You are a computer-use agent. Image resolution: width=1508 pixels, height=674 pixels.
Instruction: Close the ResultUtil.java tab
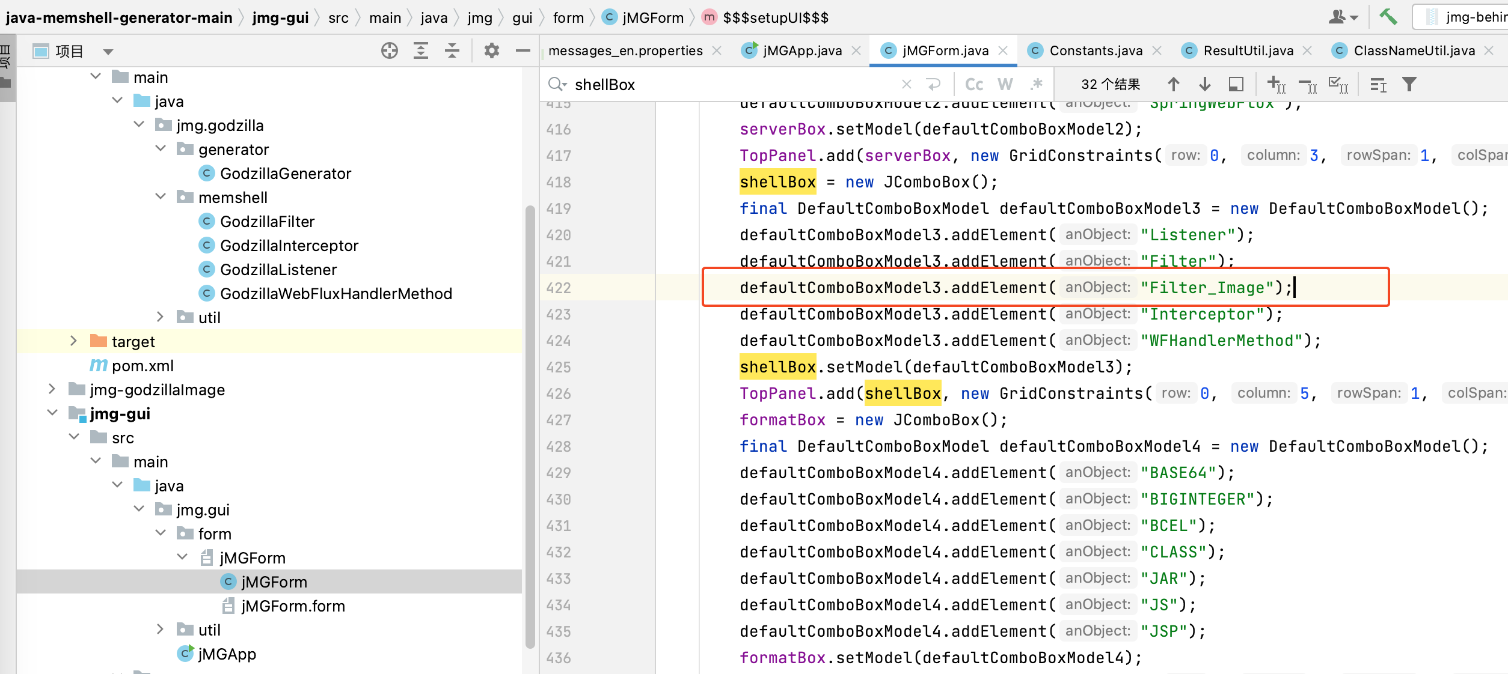(x=1307, y=50)
